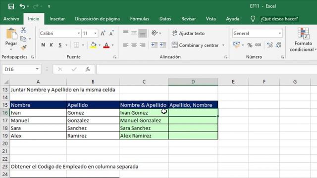Open the font size 11 dropdown

click(x=95, y=33)
